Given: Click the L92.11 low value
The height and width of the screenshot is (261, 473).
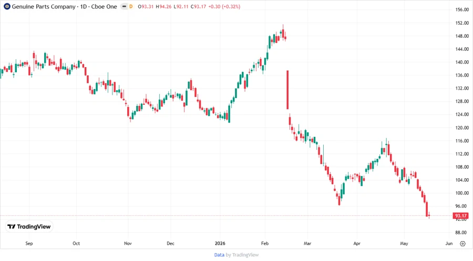Looking at the screenshot, I should coord(181,6).
